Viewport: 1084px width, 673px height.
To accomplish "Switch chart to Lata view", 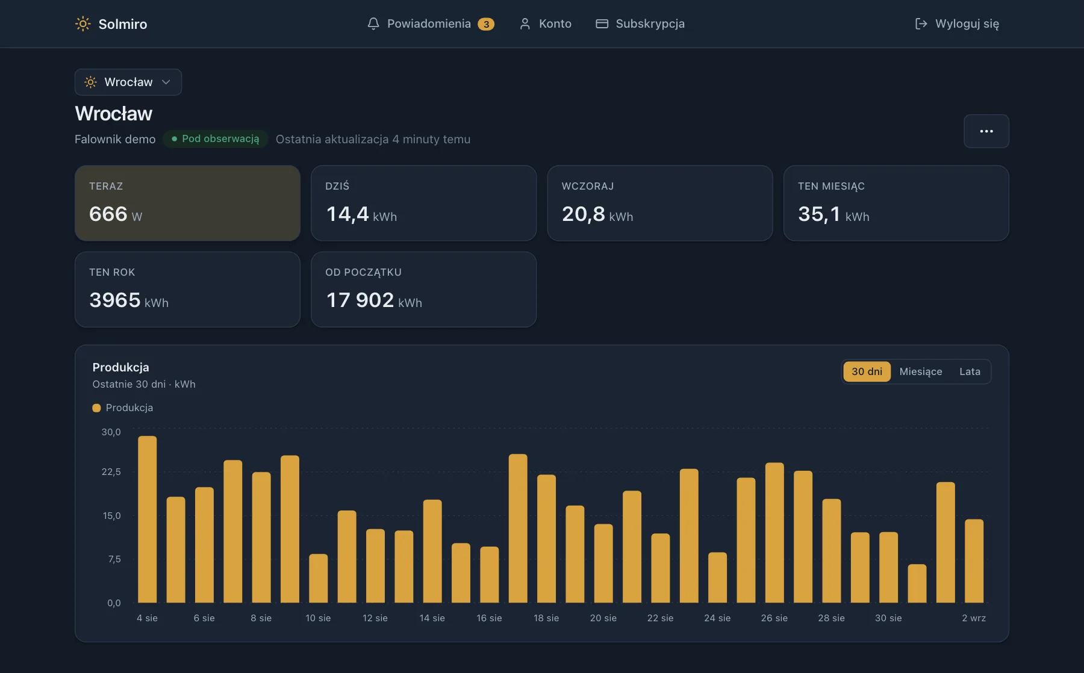I will (970, 371).
